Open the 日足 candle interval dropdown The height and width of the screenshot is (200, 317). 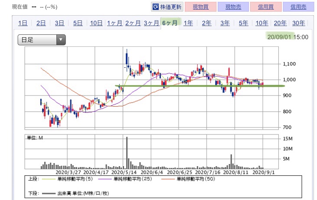pyautogui.click(x=42, y=39)
